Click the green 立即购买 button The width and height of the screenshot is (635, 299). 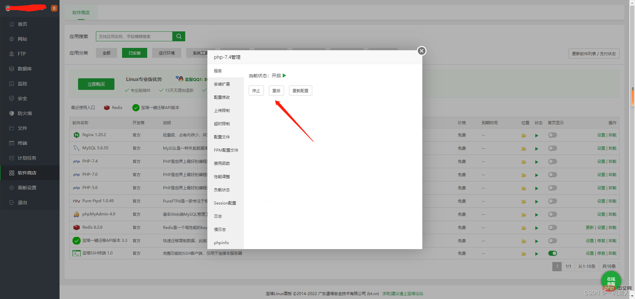(x=96, y=84)
